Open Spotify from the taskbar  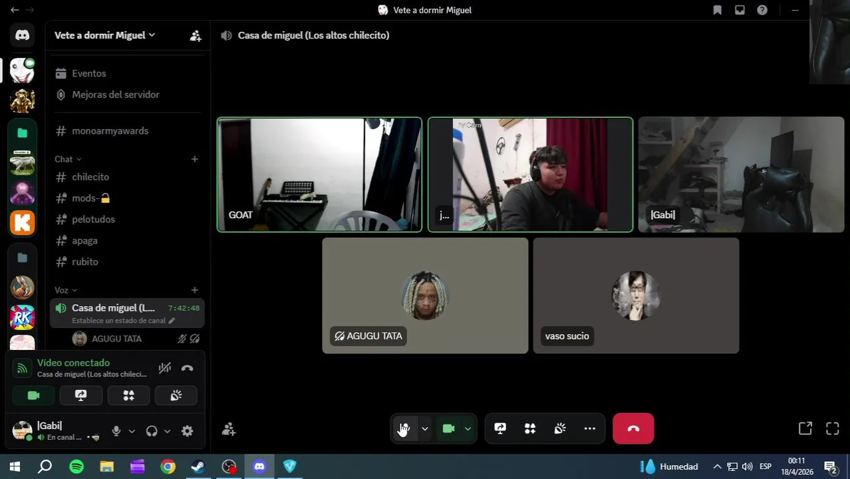pyautogui.click(x=76, y=467)
